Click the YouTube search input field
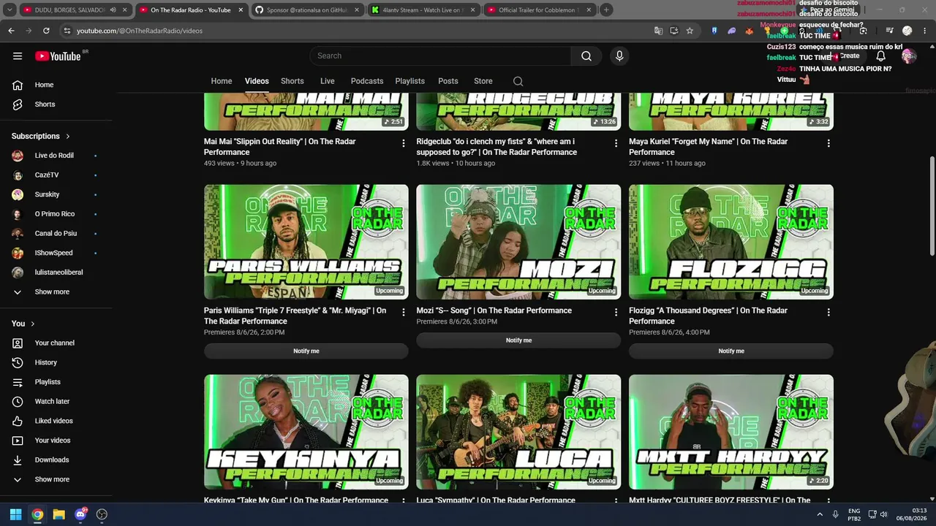Image resolution: width=936 pixels, height=526 pixels. (x=440, y=56)
